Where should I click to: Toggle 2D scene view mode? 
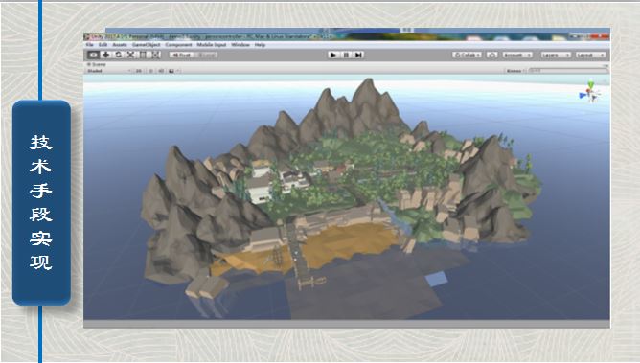tap(139, 71)
